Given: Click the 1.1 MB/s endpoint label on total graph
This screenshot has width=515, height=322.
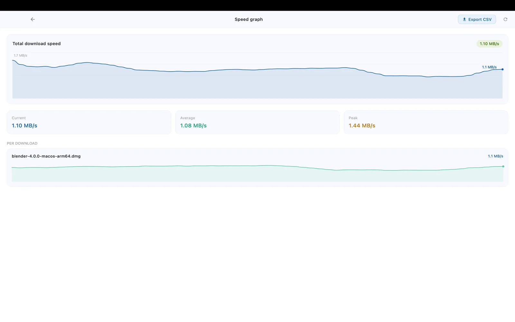Looking at the screenshot, I should 489,67.
